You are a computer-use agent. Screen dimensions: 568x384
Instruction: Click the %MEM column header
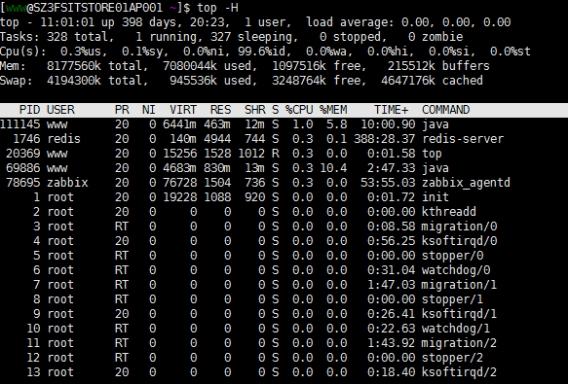click(x=333, y=110)
